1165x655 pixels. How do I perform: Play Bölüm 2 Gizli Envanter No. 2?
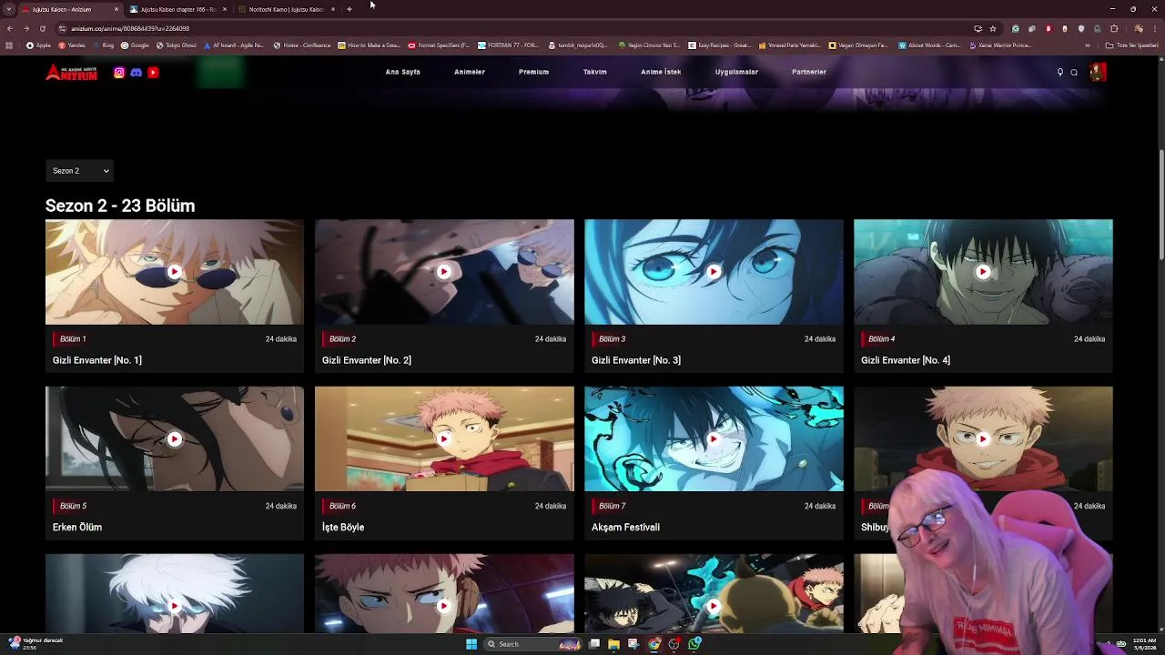point(444,271)
